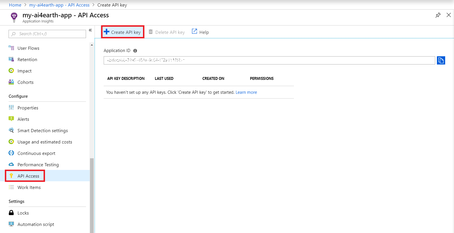Click the User Flows icon
The image size is (454, 233).
coord(11,48)
